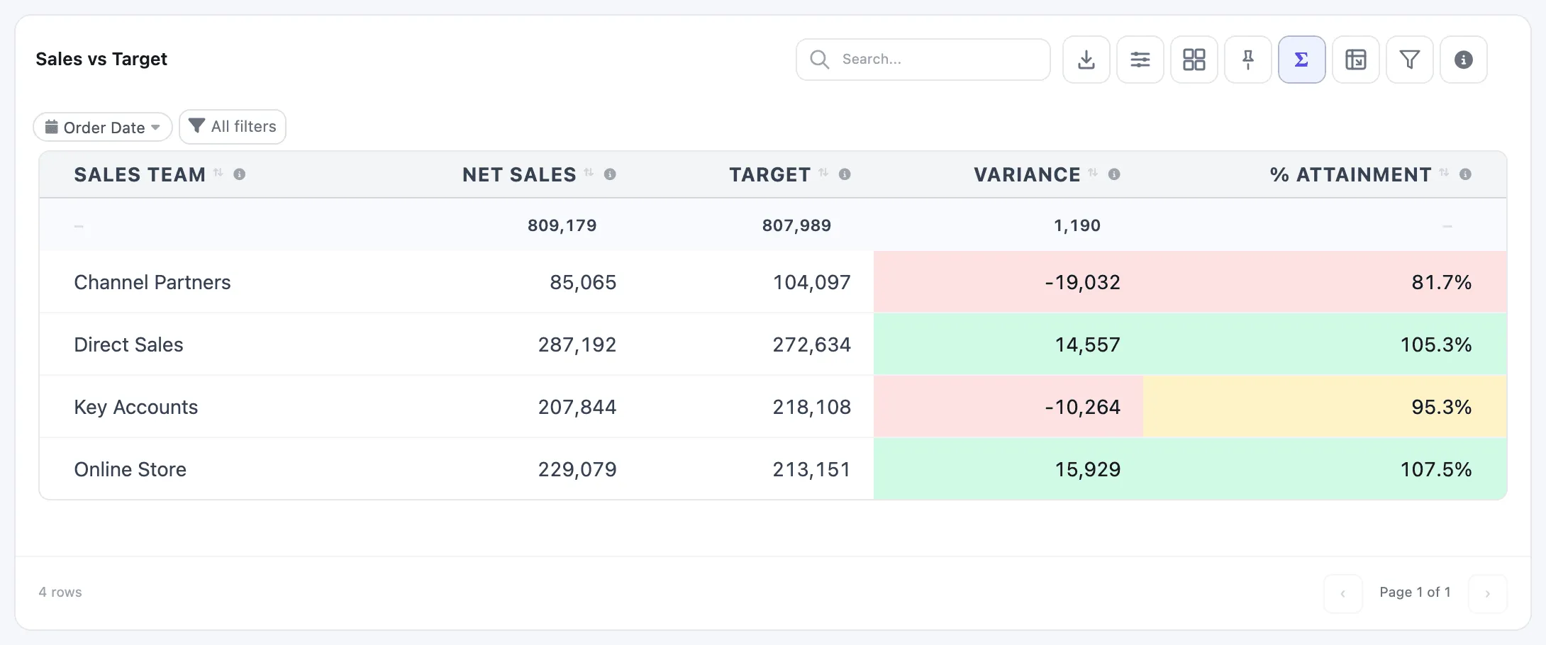1546x645 pixels.
Task: Click Online Store variance 15,929 cell
Action: [1008, 469]
